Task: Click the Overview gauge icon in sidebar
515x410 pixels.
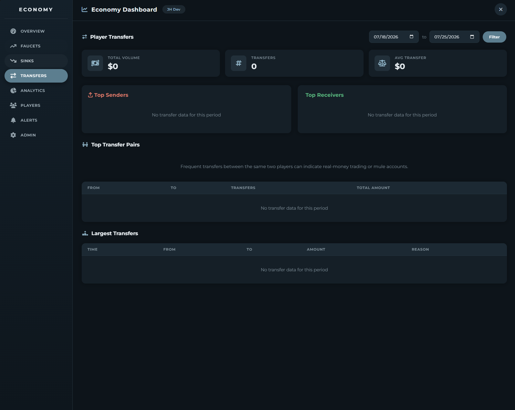Action: pos(13,31)
